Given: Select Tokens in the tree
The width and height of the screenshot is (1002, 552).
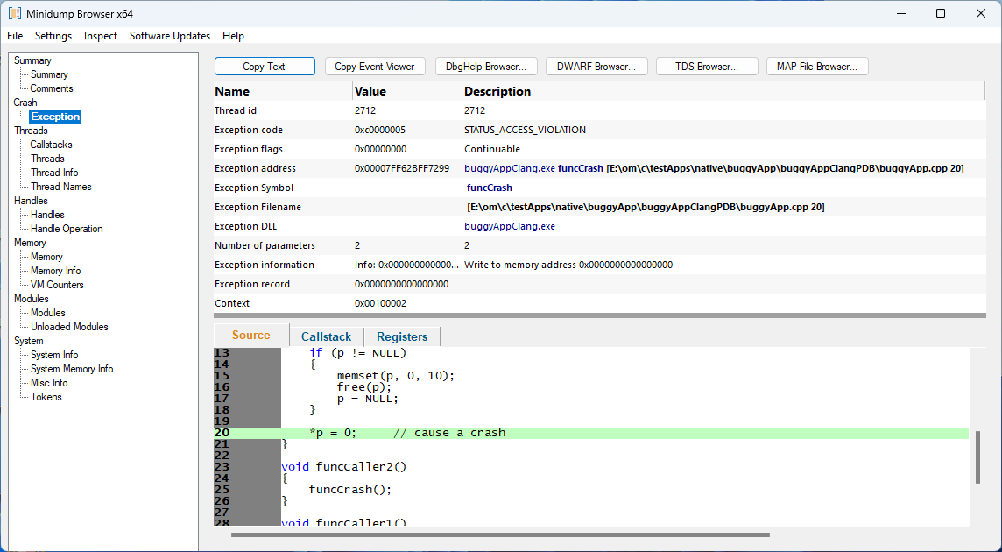Looking at the screenshot, I should (46, 397).
